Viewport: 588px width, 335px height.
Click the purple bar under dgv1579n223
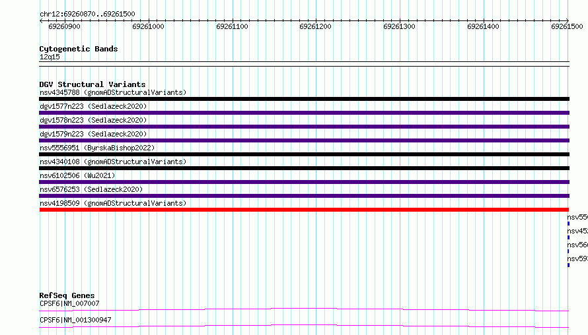click(304, 140)
